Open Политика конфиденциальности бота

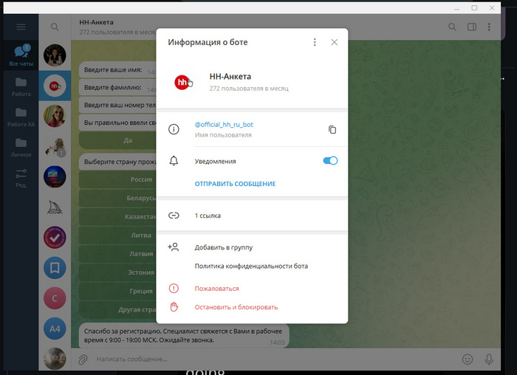point(251,266)
